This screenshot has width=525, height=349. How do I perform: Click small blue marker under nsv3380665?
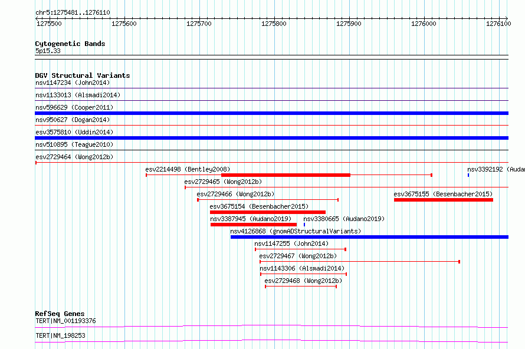[304, 225]
